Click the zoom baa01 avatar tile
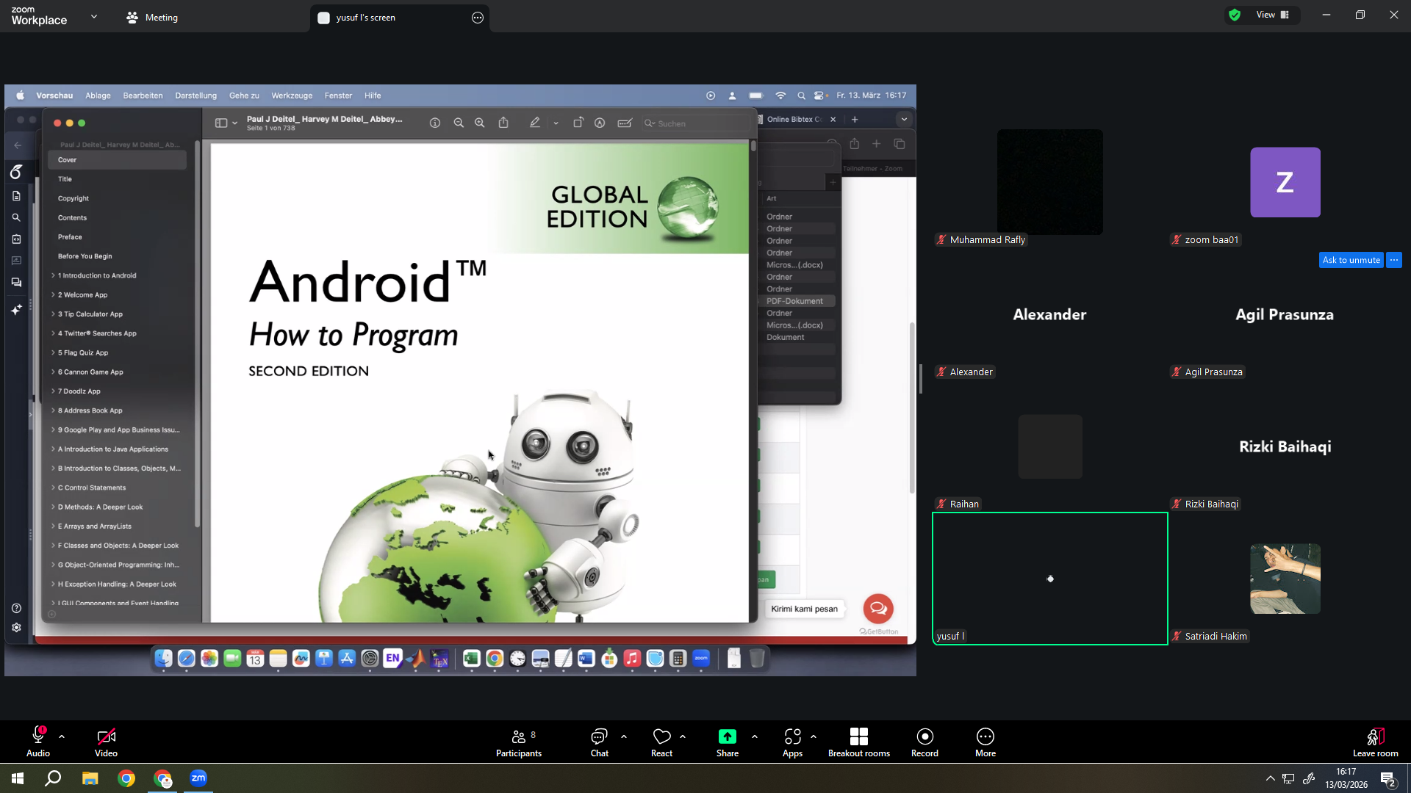Image resolution: width=1411 pixels, height=793 pixels. (x=1285, y=182)
